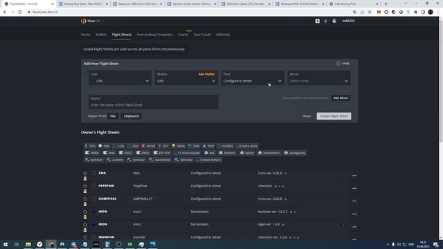
Task: Filter flight sheets by RXD coin
Action: 208,146
